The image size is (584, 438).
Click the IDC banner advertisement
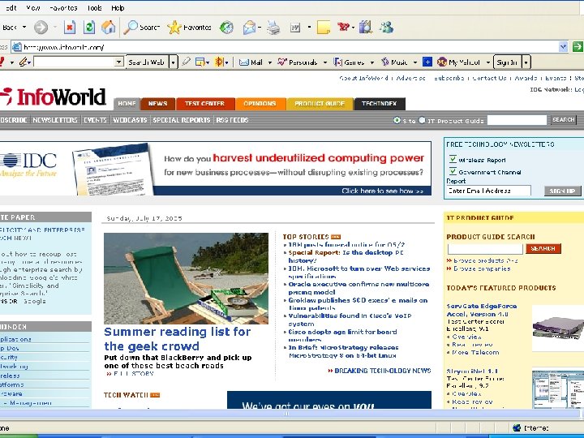pos(216,169)
